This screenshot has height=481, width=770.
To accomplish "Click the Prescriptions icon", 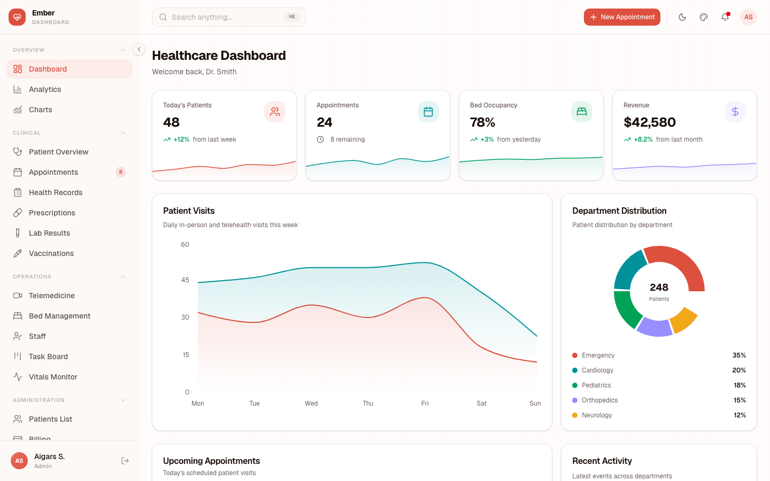I will [x=18, y=212].
